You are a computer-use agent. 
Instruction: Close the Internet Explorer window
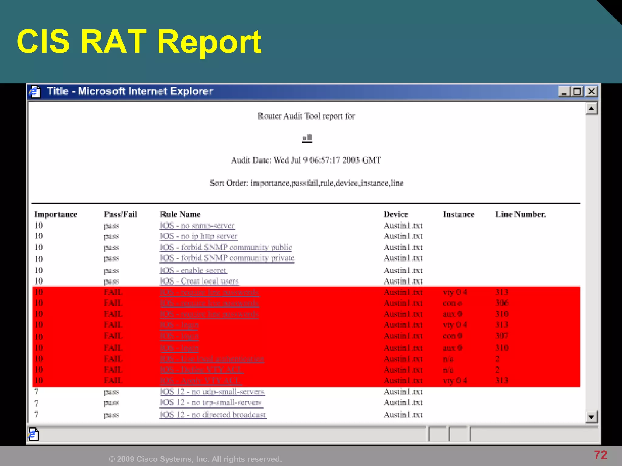(x=591, y=91)
